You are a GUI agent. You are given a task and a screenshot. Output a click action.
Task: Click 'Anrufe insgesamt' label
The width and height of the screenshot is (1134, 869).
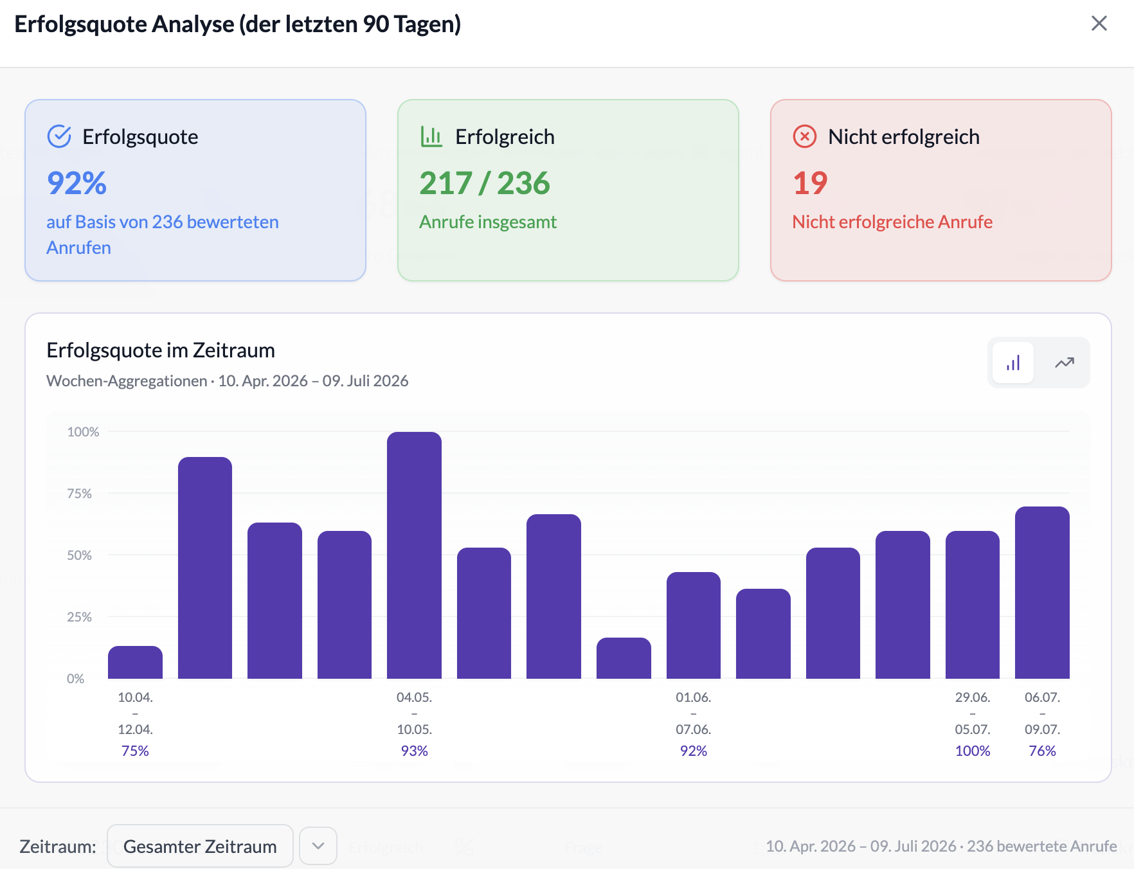(x=488, y=222)
